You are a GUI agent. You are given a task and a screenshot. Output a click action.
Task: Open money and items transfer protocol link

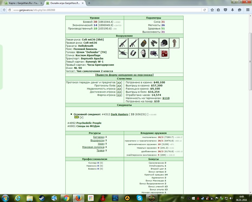[119, 82]
